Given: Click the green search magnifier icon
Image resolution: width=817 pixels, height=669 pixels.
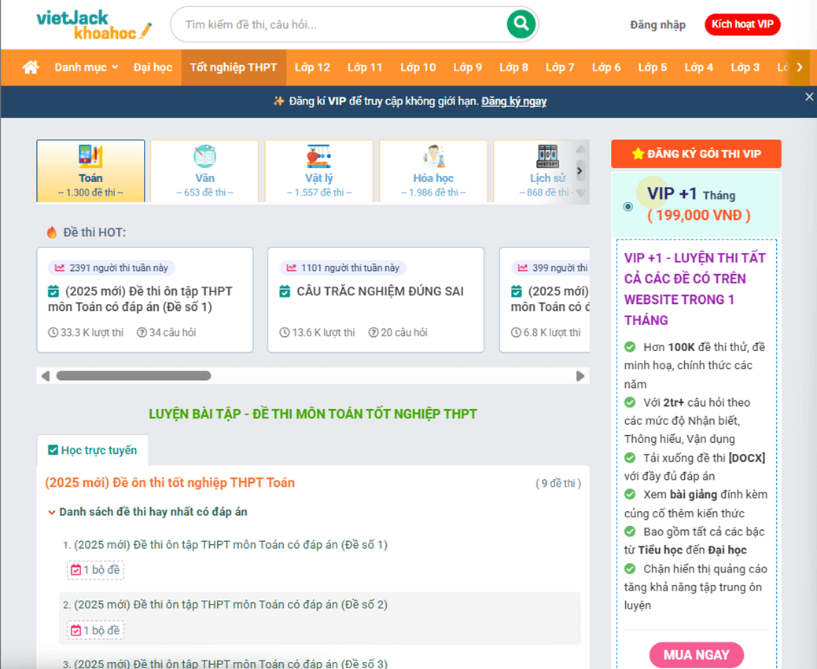Looking at the screenshot, I should pyautogui.click(x=520, y=24).
